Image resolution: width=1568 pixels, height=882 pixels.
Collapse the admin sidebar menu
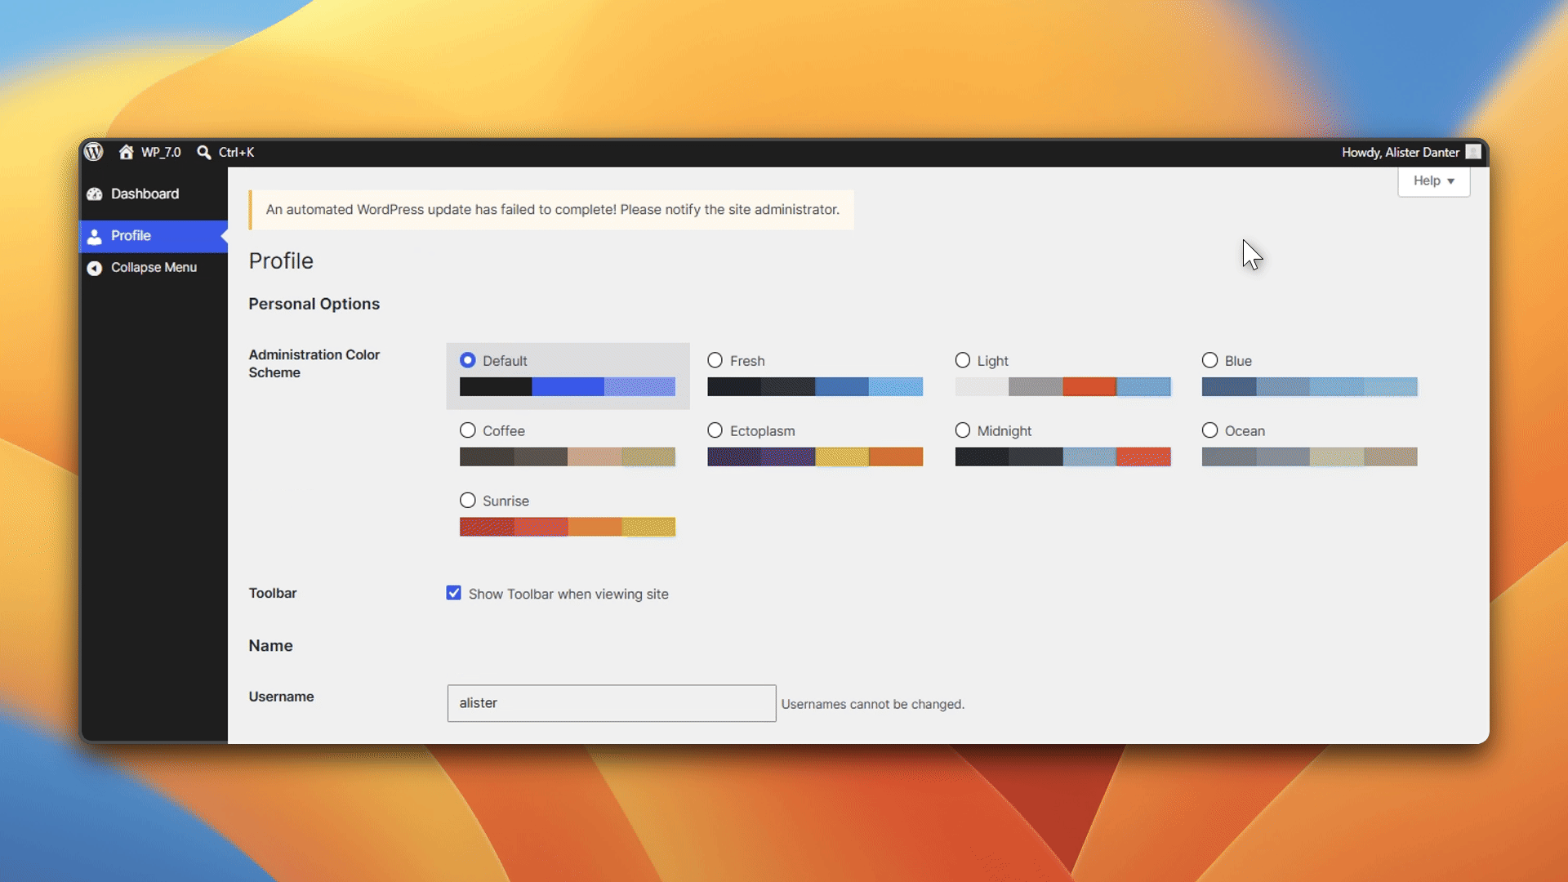coord(154,268)
